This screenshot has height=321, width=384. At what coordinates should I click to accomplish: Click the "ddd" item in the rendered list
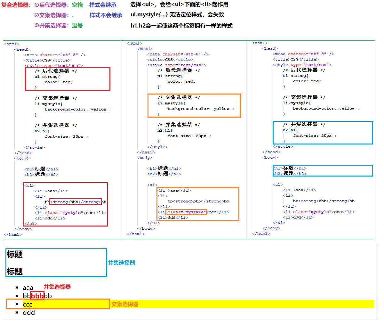tap(29, 313)
